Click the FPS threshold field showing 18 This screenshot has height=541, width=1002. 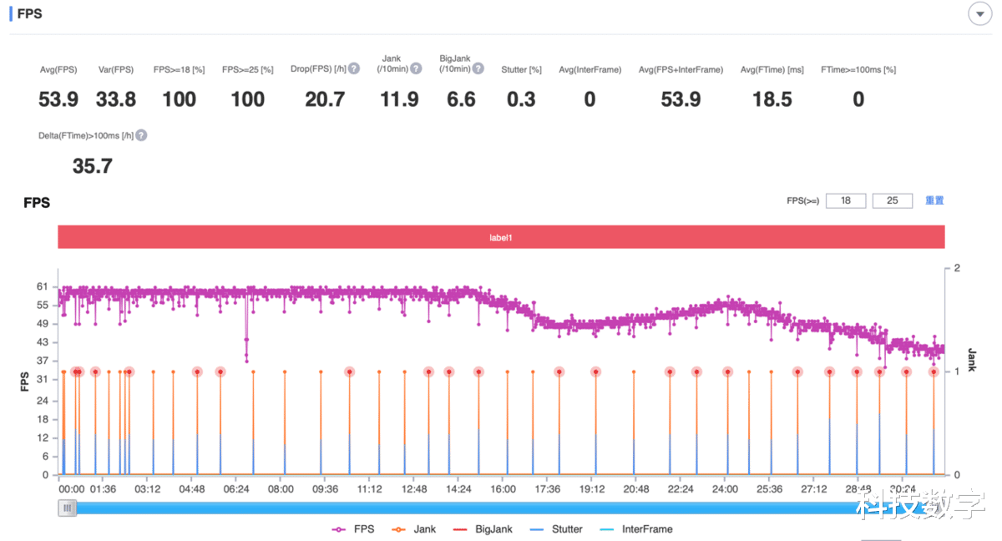click(x=846, y=201)
